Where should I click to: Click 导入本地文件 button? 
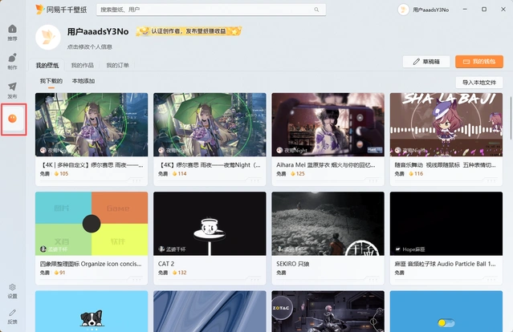click(x=479, y=82)
